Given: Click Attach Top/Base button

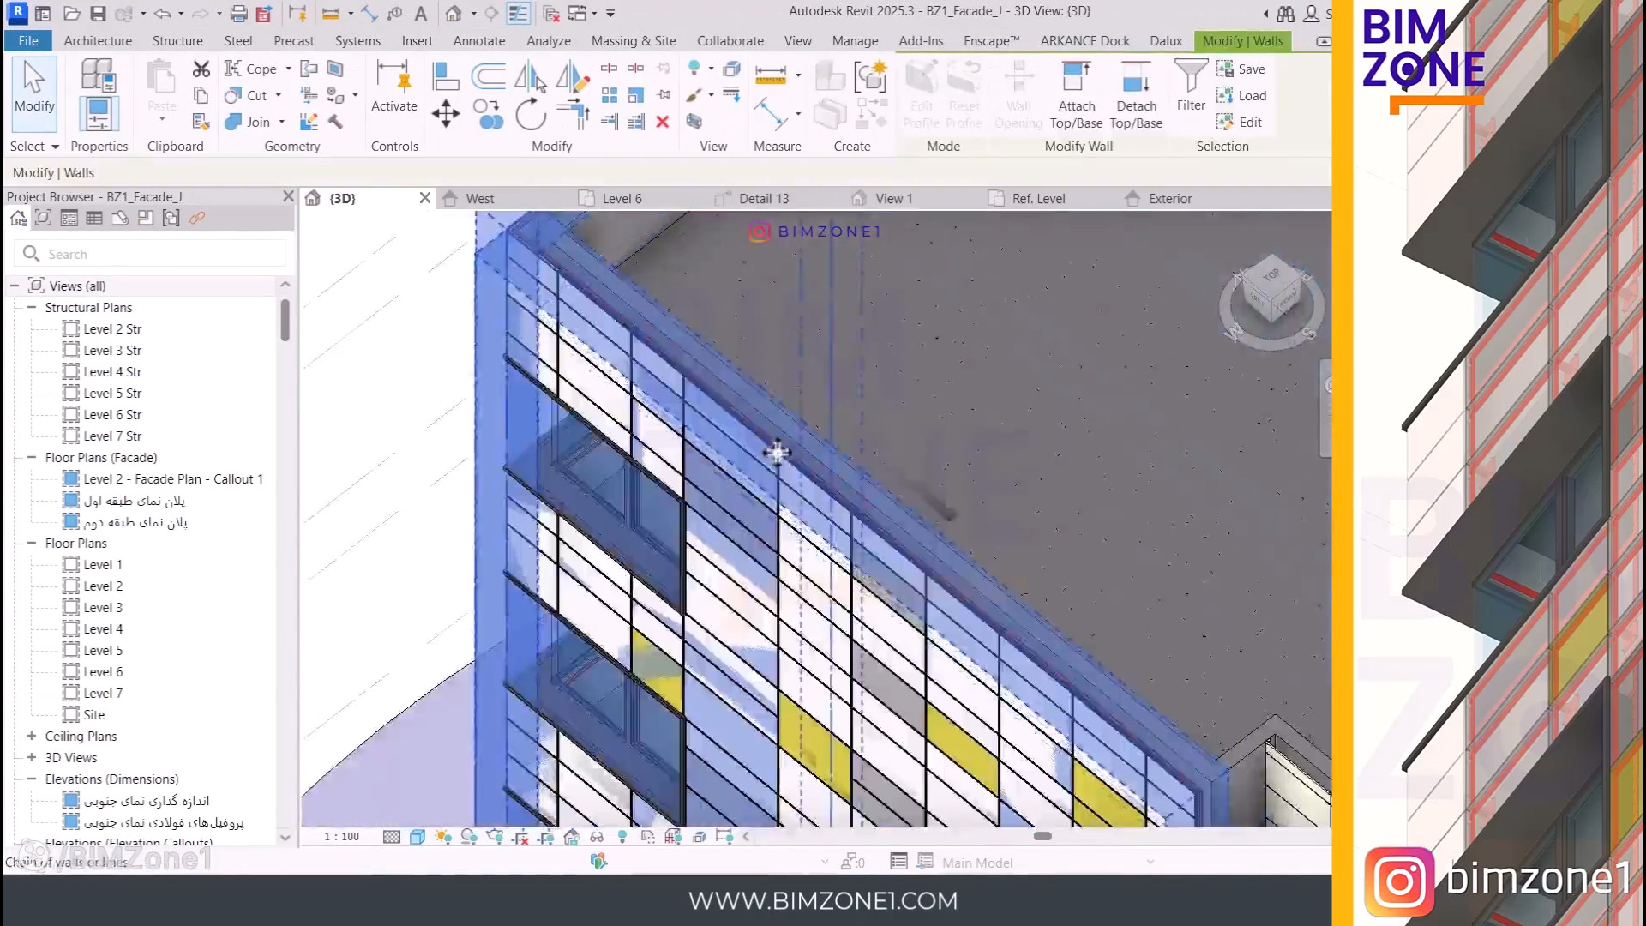Looking at the screenshot, I should (1076, 95).
